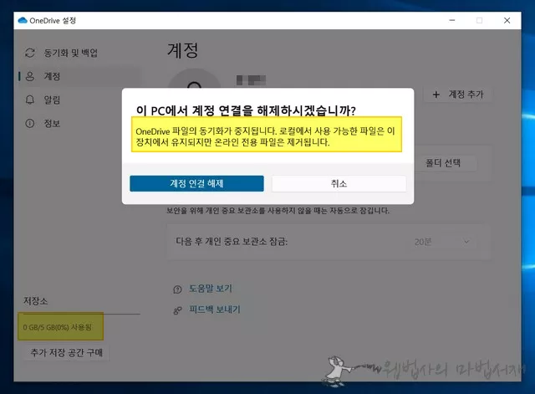Screen dimensions: 535x394
Task: Click the 계정 page heading
Action: 182,50
